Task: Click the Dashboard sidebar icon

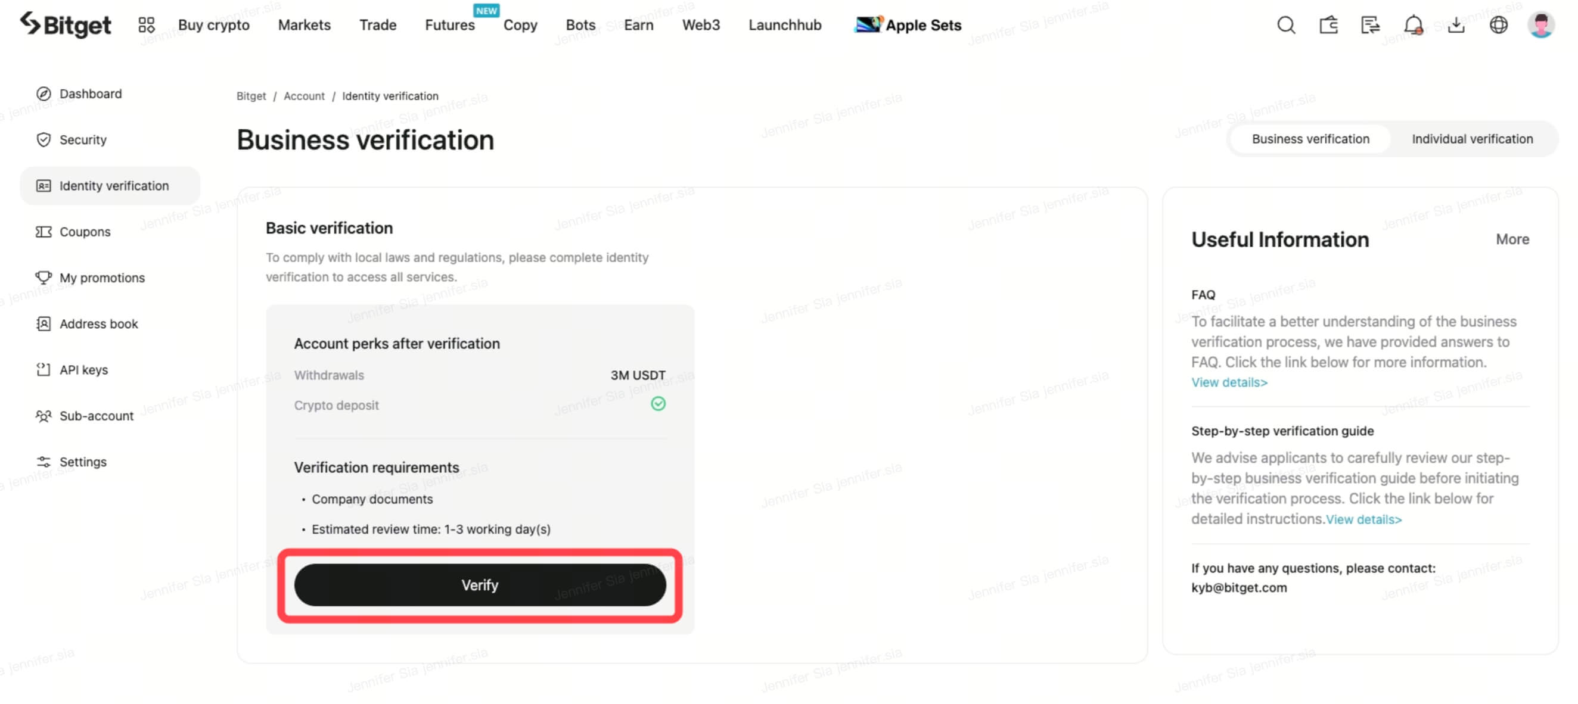Action: tap(42, 92)
